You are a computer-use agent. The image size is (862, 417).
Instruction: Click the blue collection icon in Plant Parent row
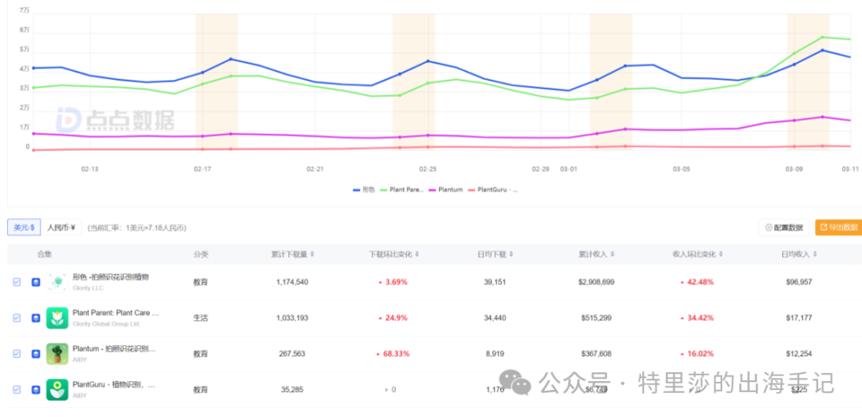[36, 318]
